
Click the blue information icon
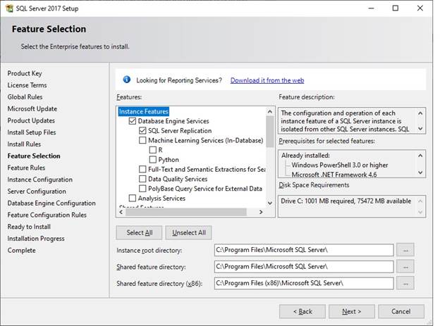[x=127, y=80]
